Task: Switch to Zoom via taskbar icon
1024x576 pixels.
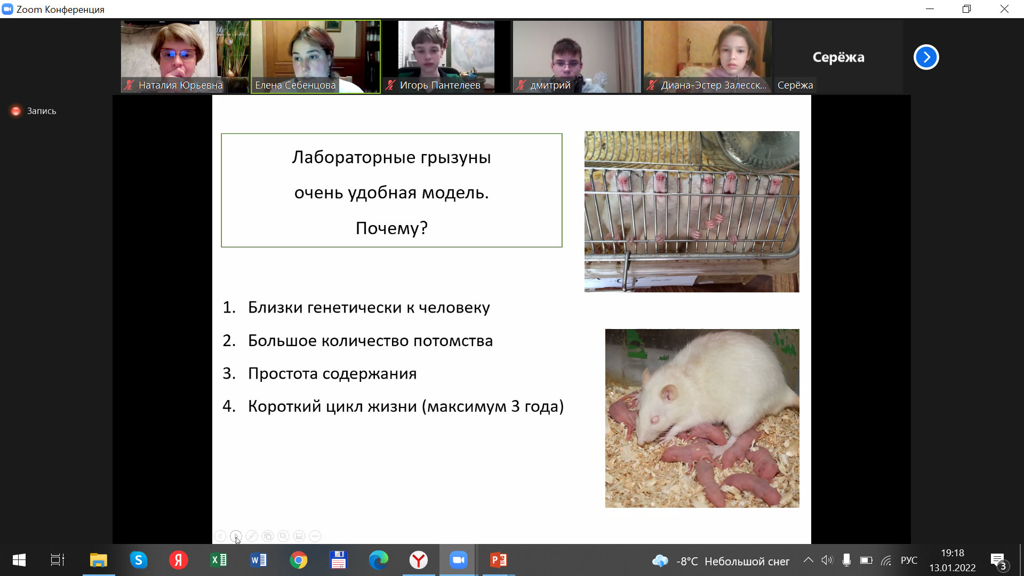Action: [458, 560]
